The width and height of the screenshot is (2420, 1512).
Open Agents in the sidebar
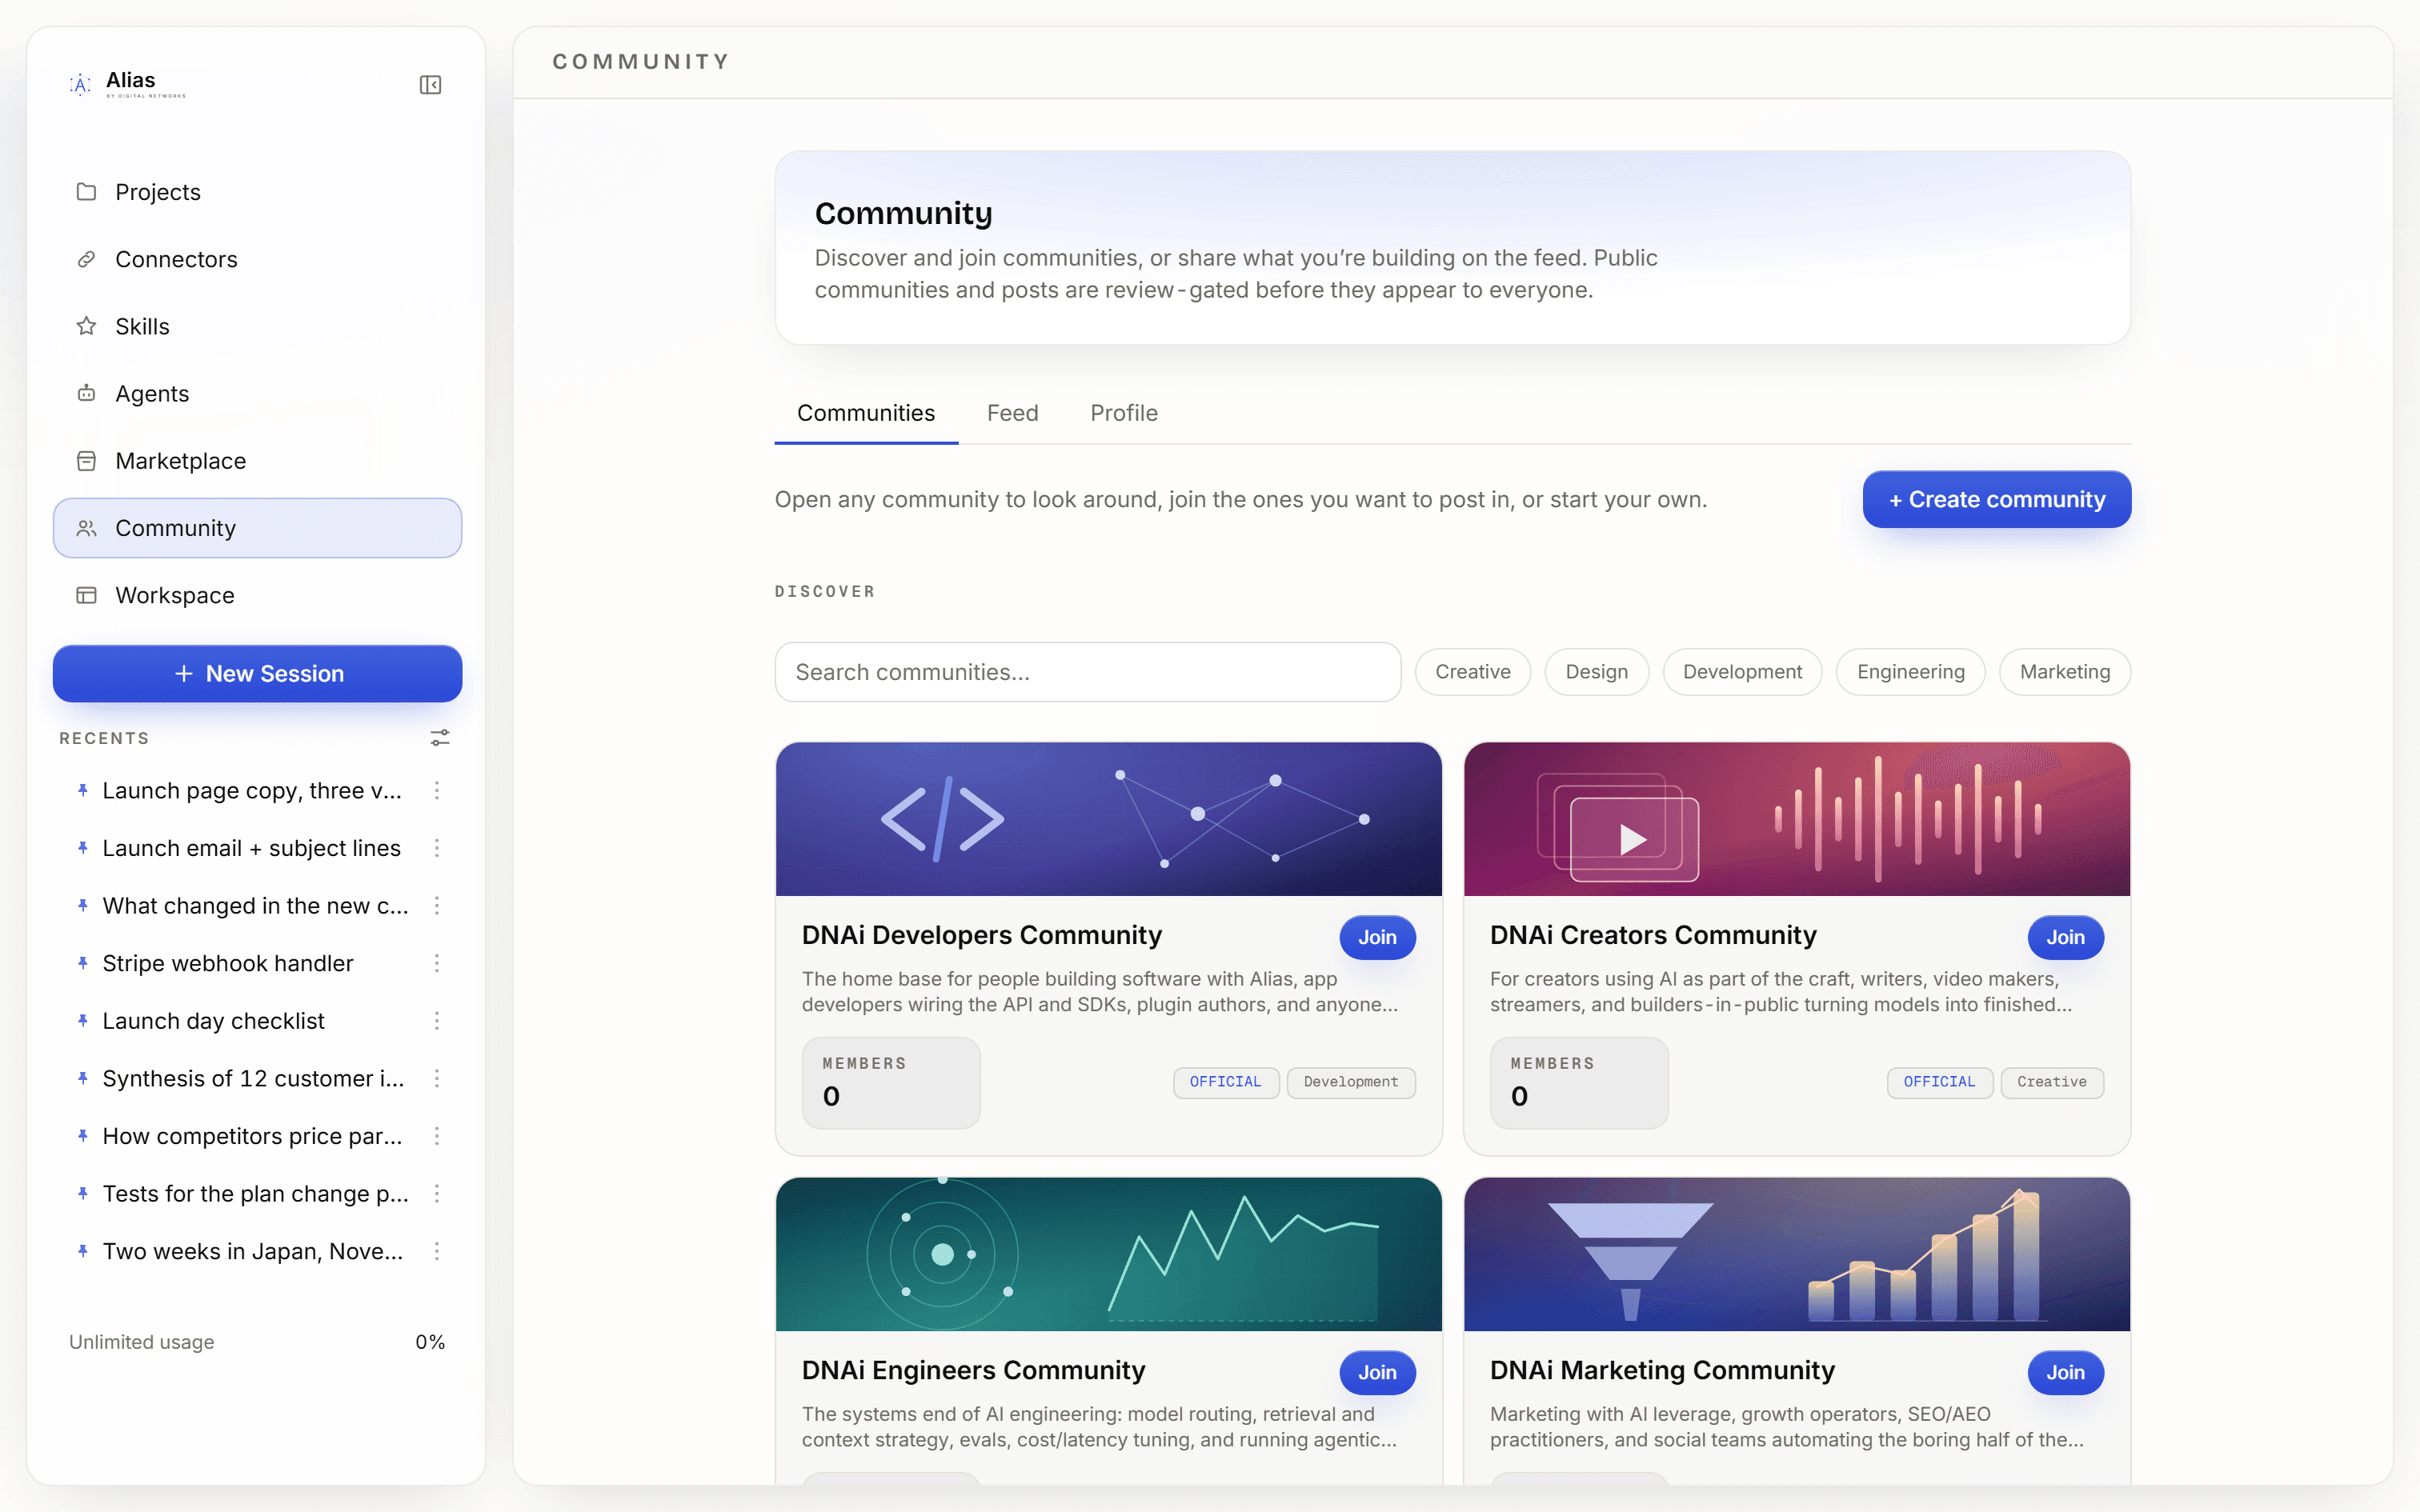pyautogui.click(x=257, y=394)
